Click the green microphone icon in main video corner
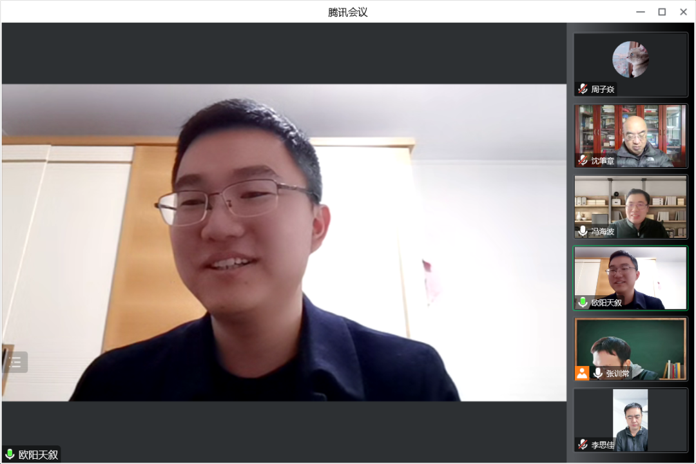Image resolution: width=696 pixels, height=464 pixels. tap(10, 454)
